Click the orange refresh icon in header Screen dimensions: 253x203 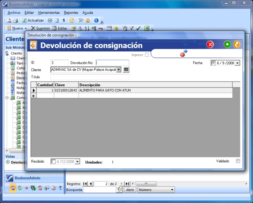237,45
